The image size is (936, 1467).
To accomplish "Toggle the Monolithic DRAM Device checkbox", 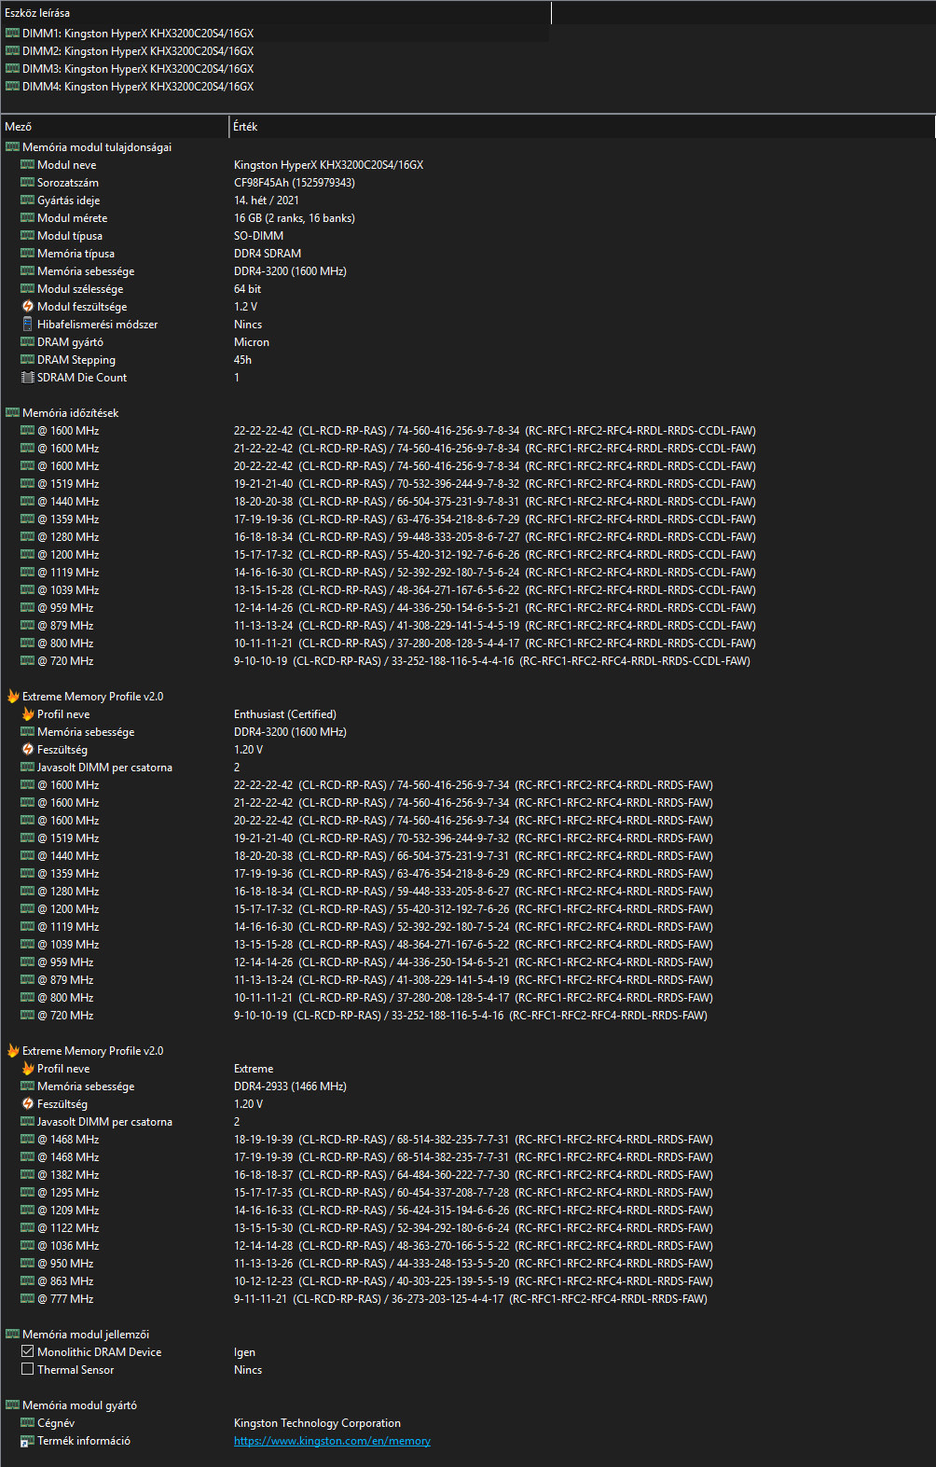I will pos(28,1351).
